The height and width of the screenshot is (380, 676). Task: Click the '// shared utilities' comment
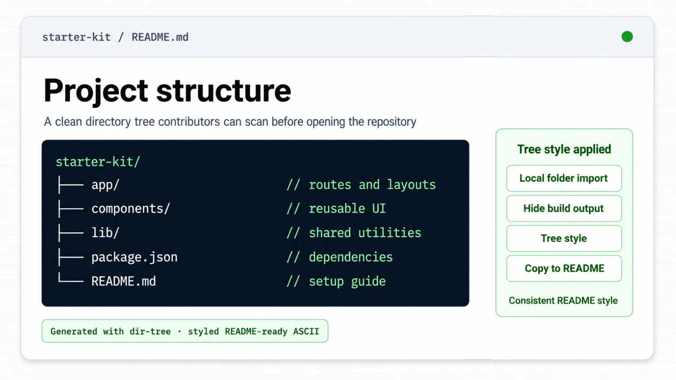point(354,233)
